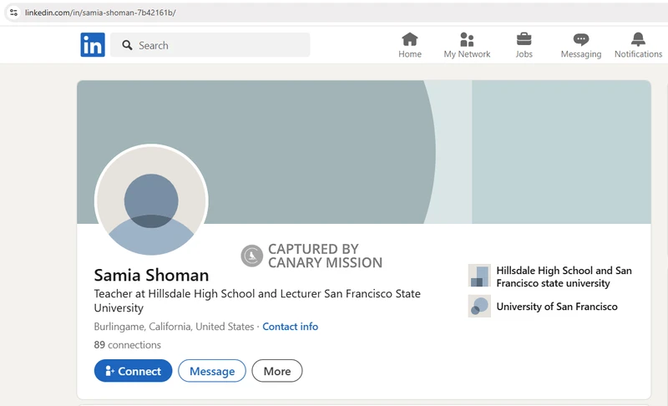Go to the Home feed
Image resolution: width=668 pixels, height=406 pixels.
coord(409,45)
